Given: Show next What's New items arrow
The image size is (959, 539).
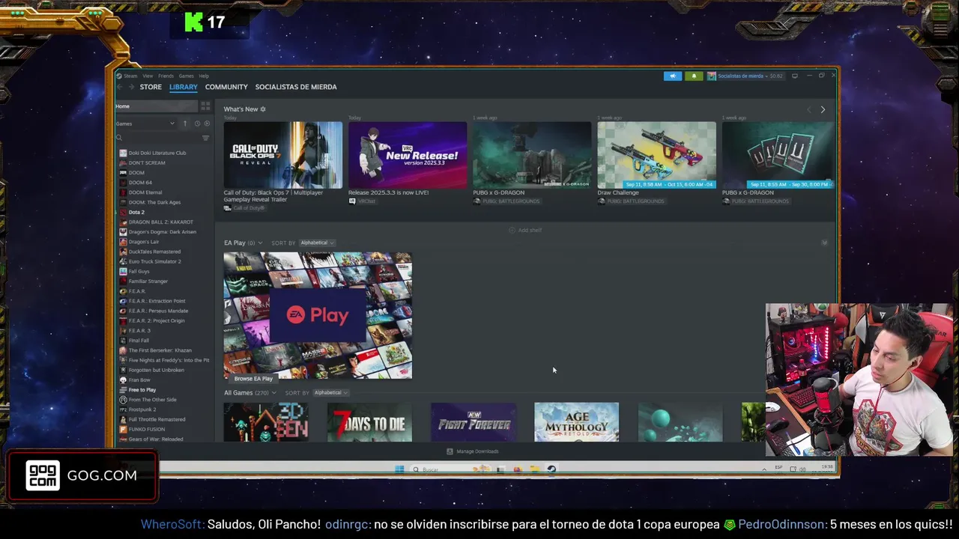Looking at the screenshot, I should tap(823, 110).
